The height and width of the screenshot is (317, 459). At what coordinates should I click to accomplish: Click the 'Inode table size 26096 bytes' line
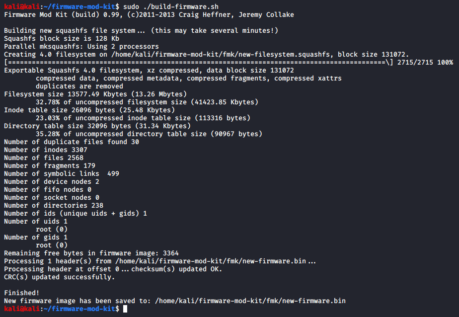pos(89,110)
